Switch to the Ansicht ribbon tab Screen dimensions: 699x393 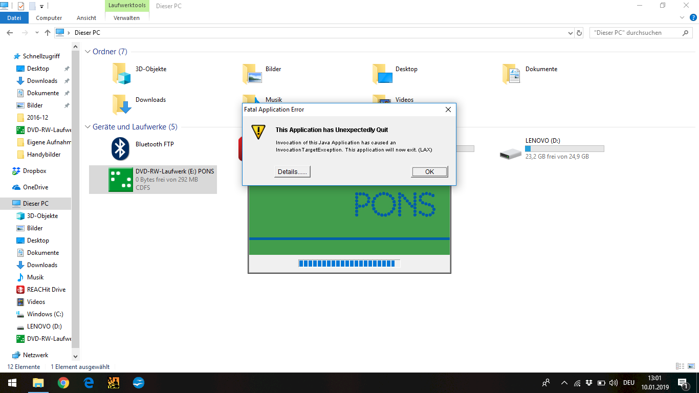tap(86, 17)
